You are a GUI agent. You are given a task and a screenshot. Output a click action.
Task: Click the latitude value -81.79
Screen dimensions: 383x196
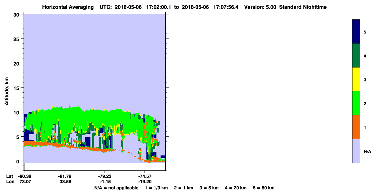click(x=64, y=176)
